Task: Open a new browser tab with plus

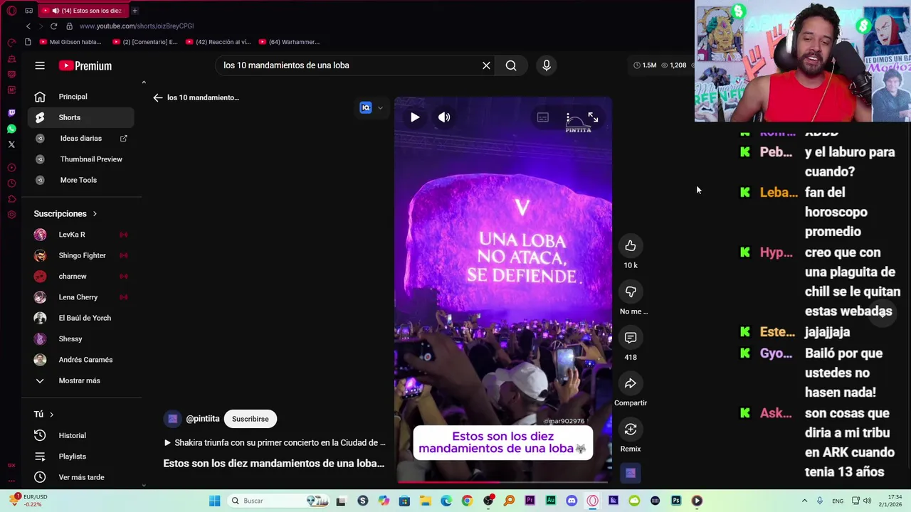Action: [x=135, y=11]
